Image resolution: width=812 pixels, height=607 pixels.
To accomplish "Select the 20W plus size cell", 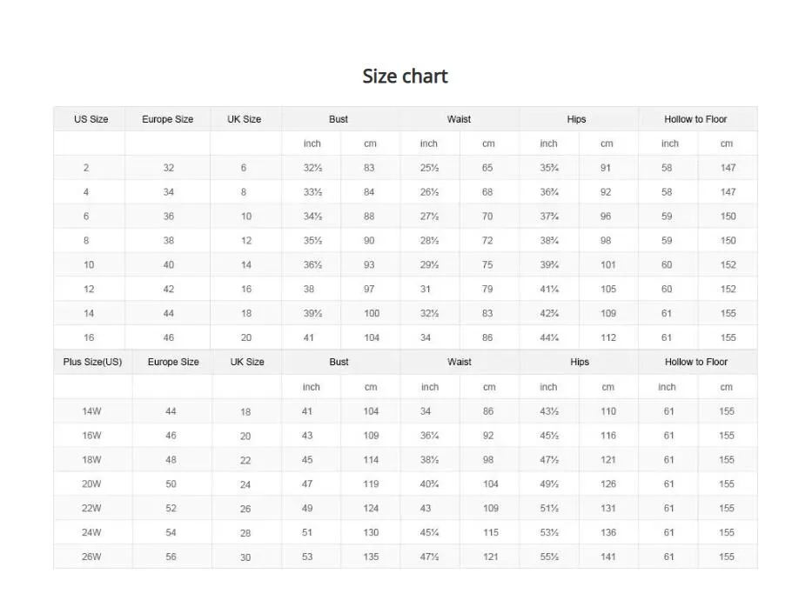I will tap(91, 484).
